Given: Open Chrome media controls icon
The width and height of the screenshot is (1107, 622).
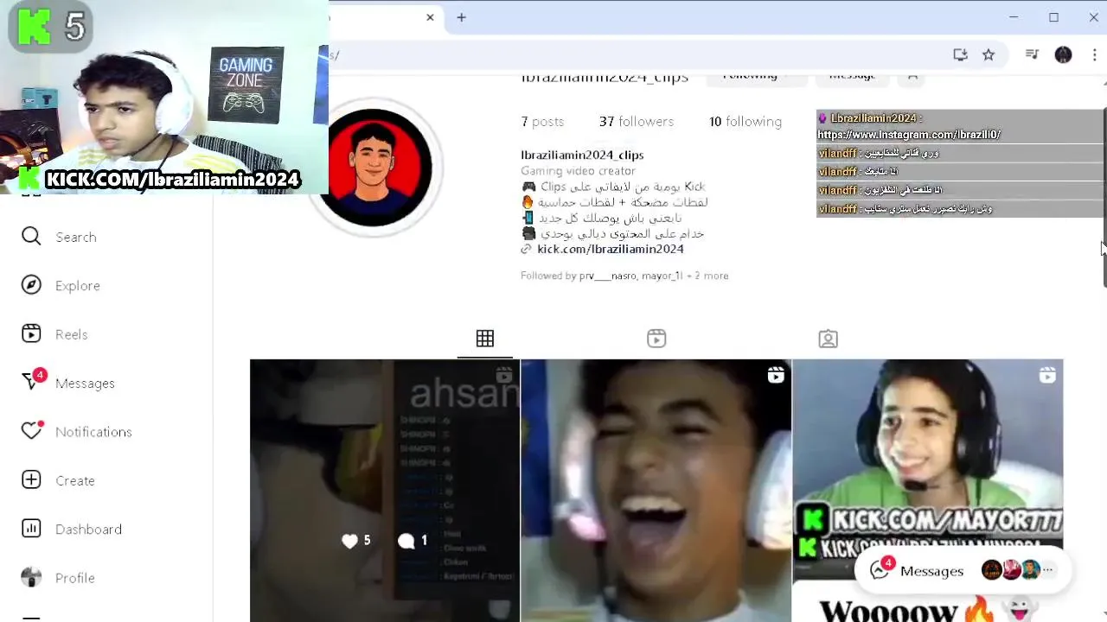Looking at the screenshot, I should point(1032,54).
